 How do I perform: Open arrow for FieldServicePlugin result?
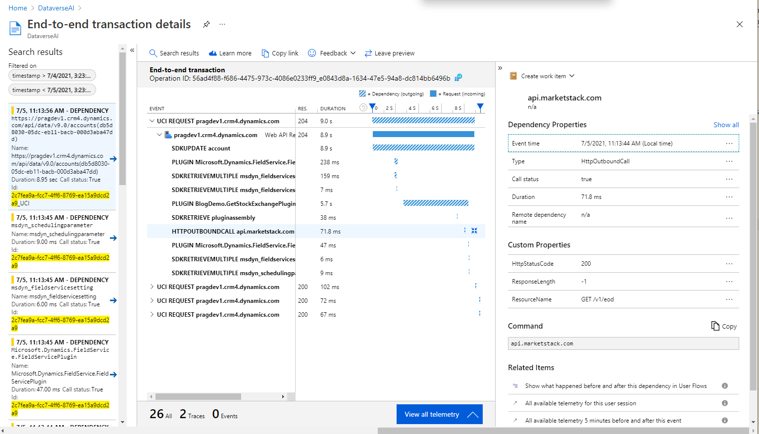113,375
